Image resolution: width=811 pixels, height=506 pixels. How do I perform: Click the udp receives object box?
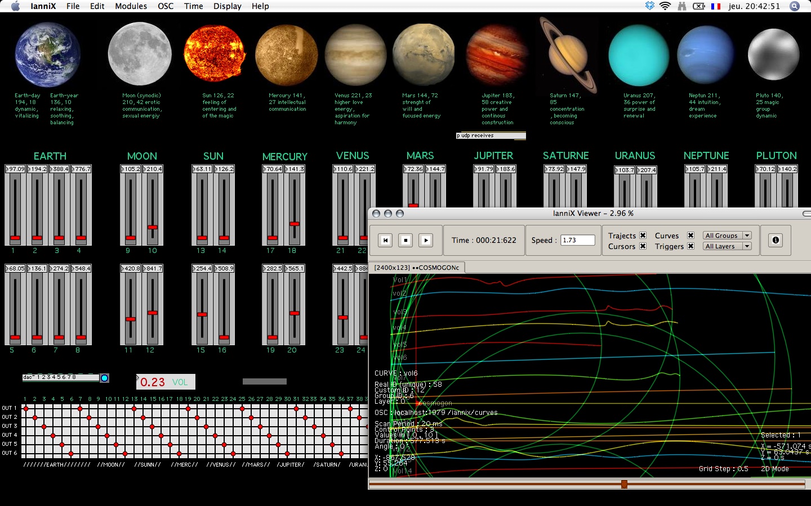tap(491, 135)
